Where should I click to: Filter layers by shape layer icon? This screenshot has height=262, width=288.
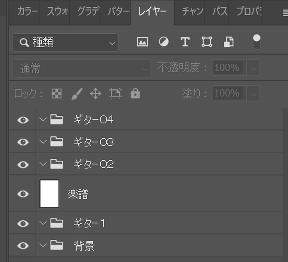tap(207, 42)
